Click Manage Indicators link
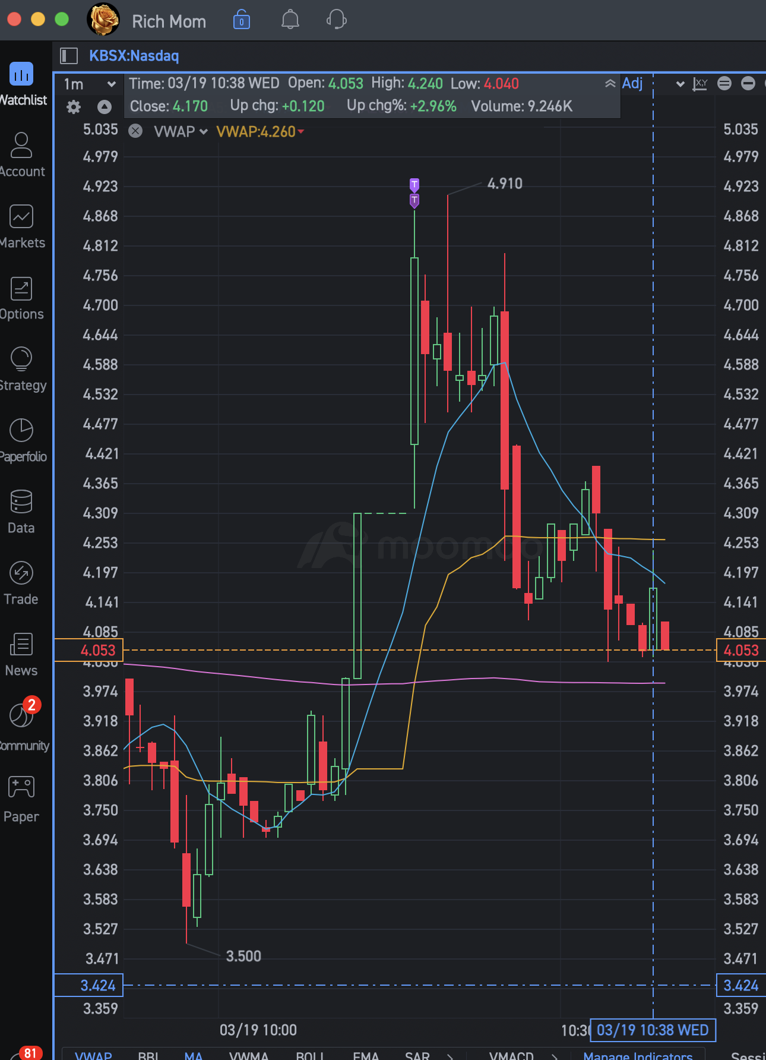Image resolution: width=766 pixels, height=1060 pixels. pyautogui.click(x=638, y=1055)
